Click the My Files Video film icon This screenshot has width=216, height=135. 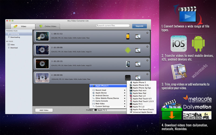9,45
